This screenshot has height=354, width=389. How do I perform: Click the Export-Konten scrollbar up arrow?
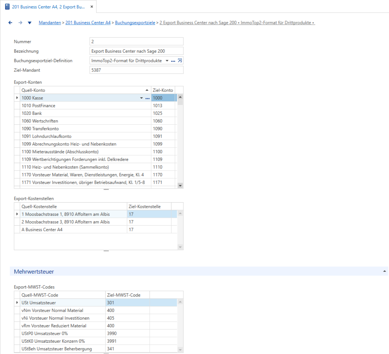click(180, 97)
